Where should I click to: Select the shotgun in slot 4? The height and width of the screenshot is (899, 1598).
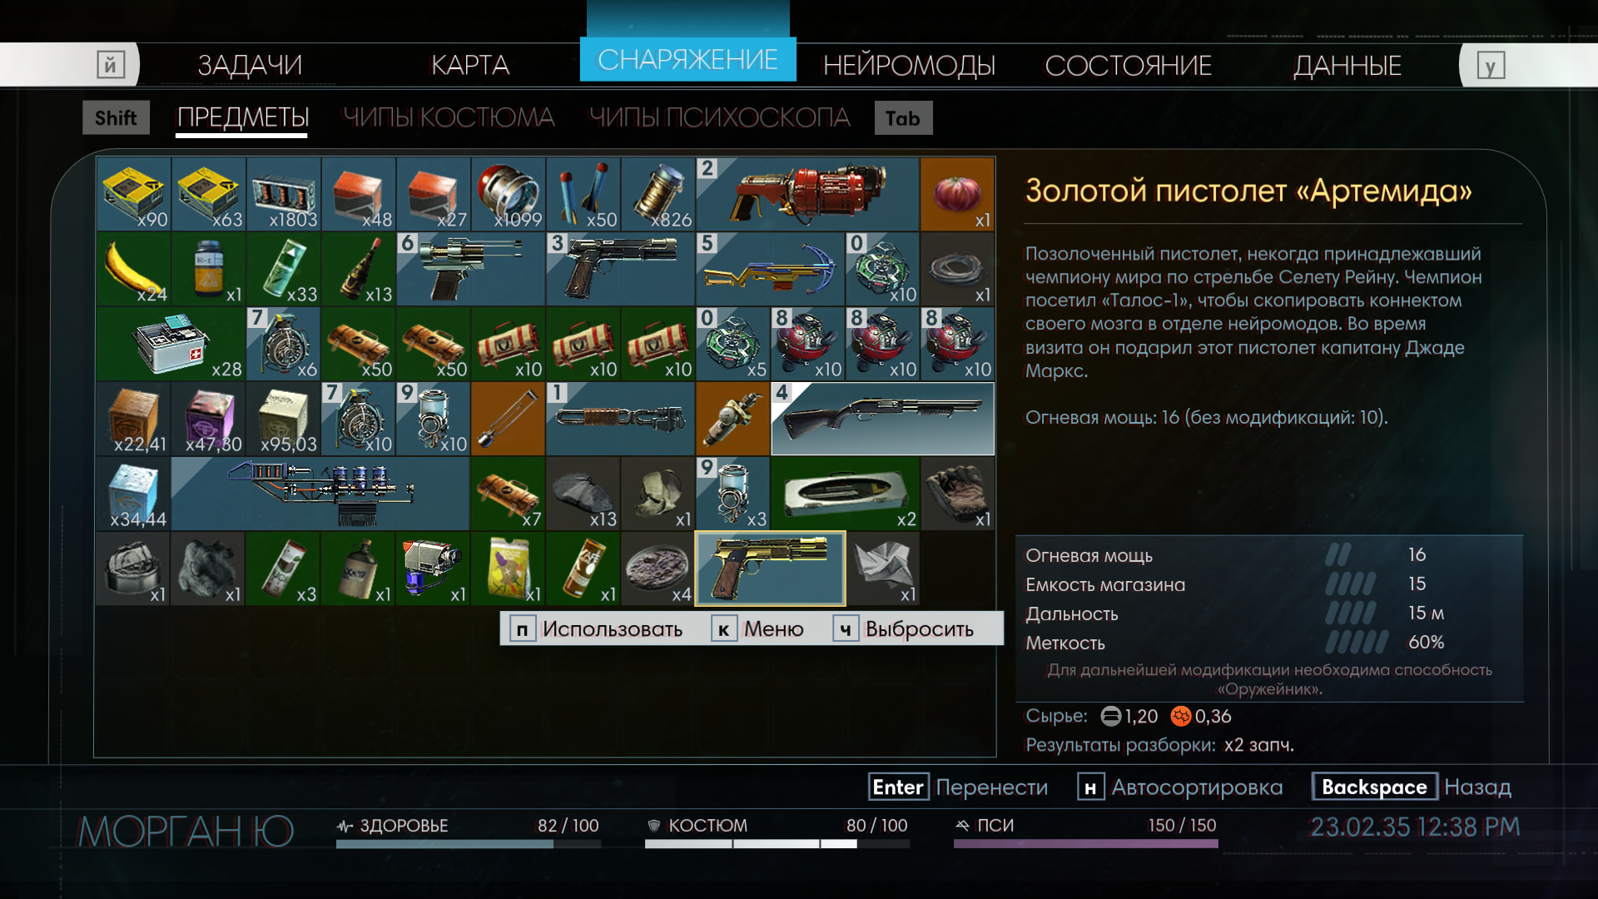882,419
